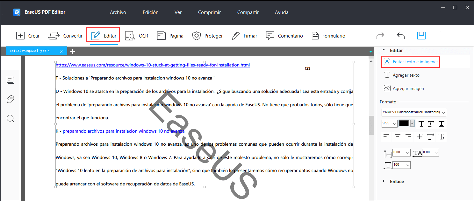
Task: Click the EaseUS PDF Editor logo
Action: click(x=17, y=12)
